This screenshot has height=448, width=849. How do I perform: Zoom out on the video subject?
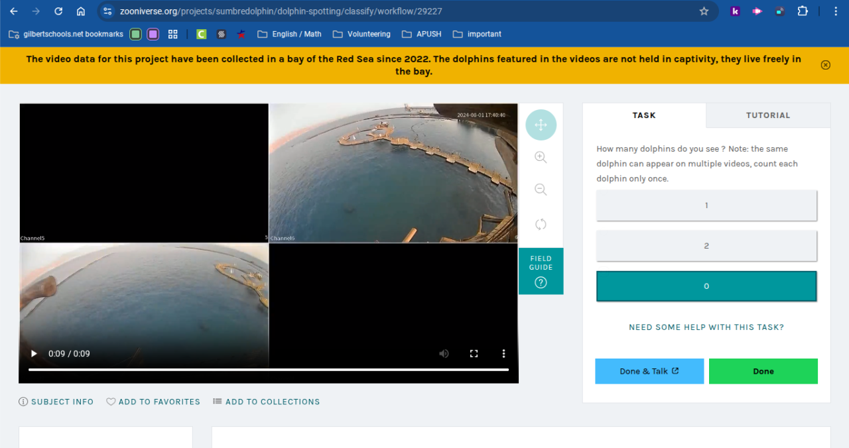click(x=541, y=190)
